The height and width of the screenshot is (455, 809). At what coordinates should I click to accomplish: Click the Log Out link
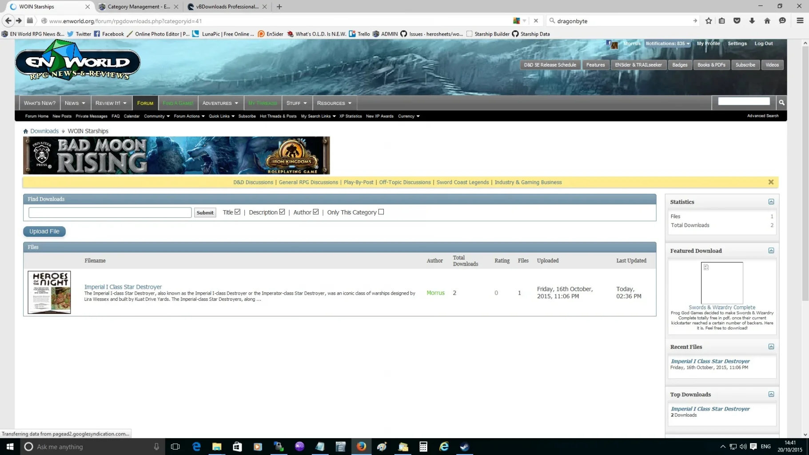tap(763, 44)
